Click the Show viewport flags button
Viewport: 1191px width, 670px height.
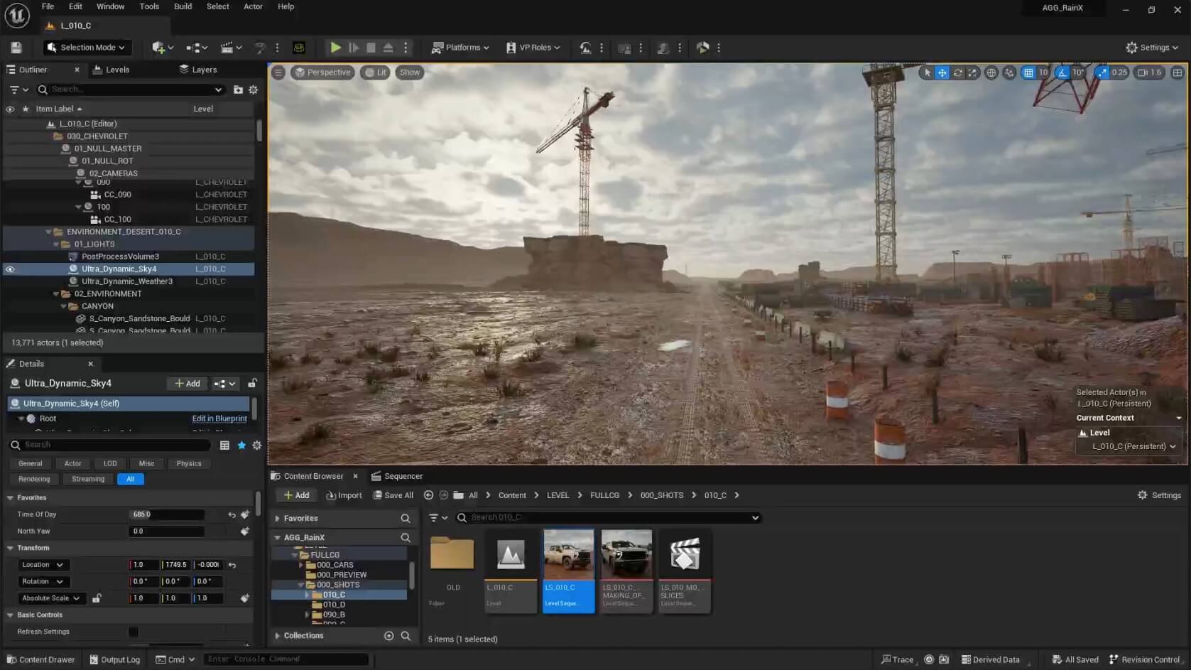coord(410,72)
